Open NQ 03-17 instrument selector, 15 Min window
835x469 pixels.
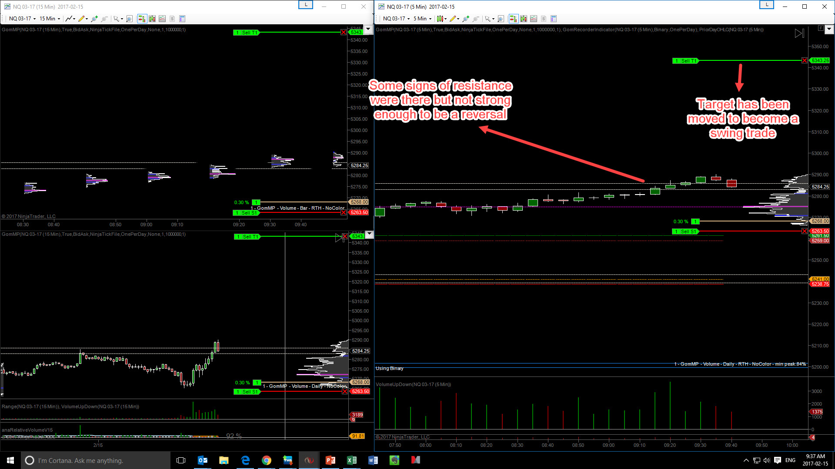(22, 19)
